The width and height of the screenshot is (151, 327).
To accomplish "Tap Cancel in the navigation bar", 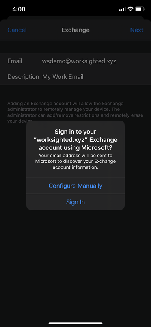I will click(17, 30).
